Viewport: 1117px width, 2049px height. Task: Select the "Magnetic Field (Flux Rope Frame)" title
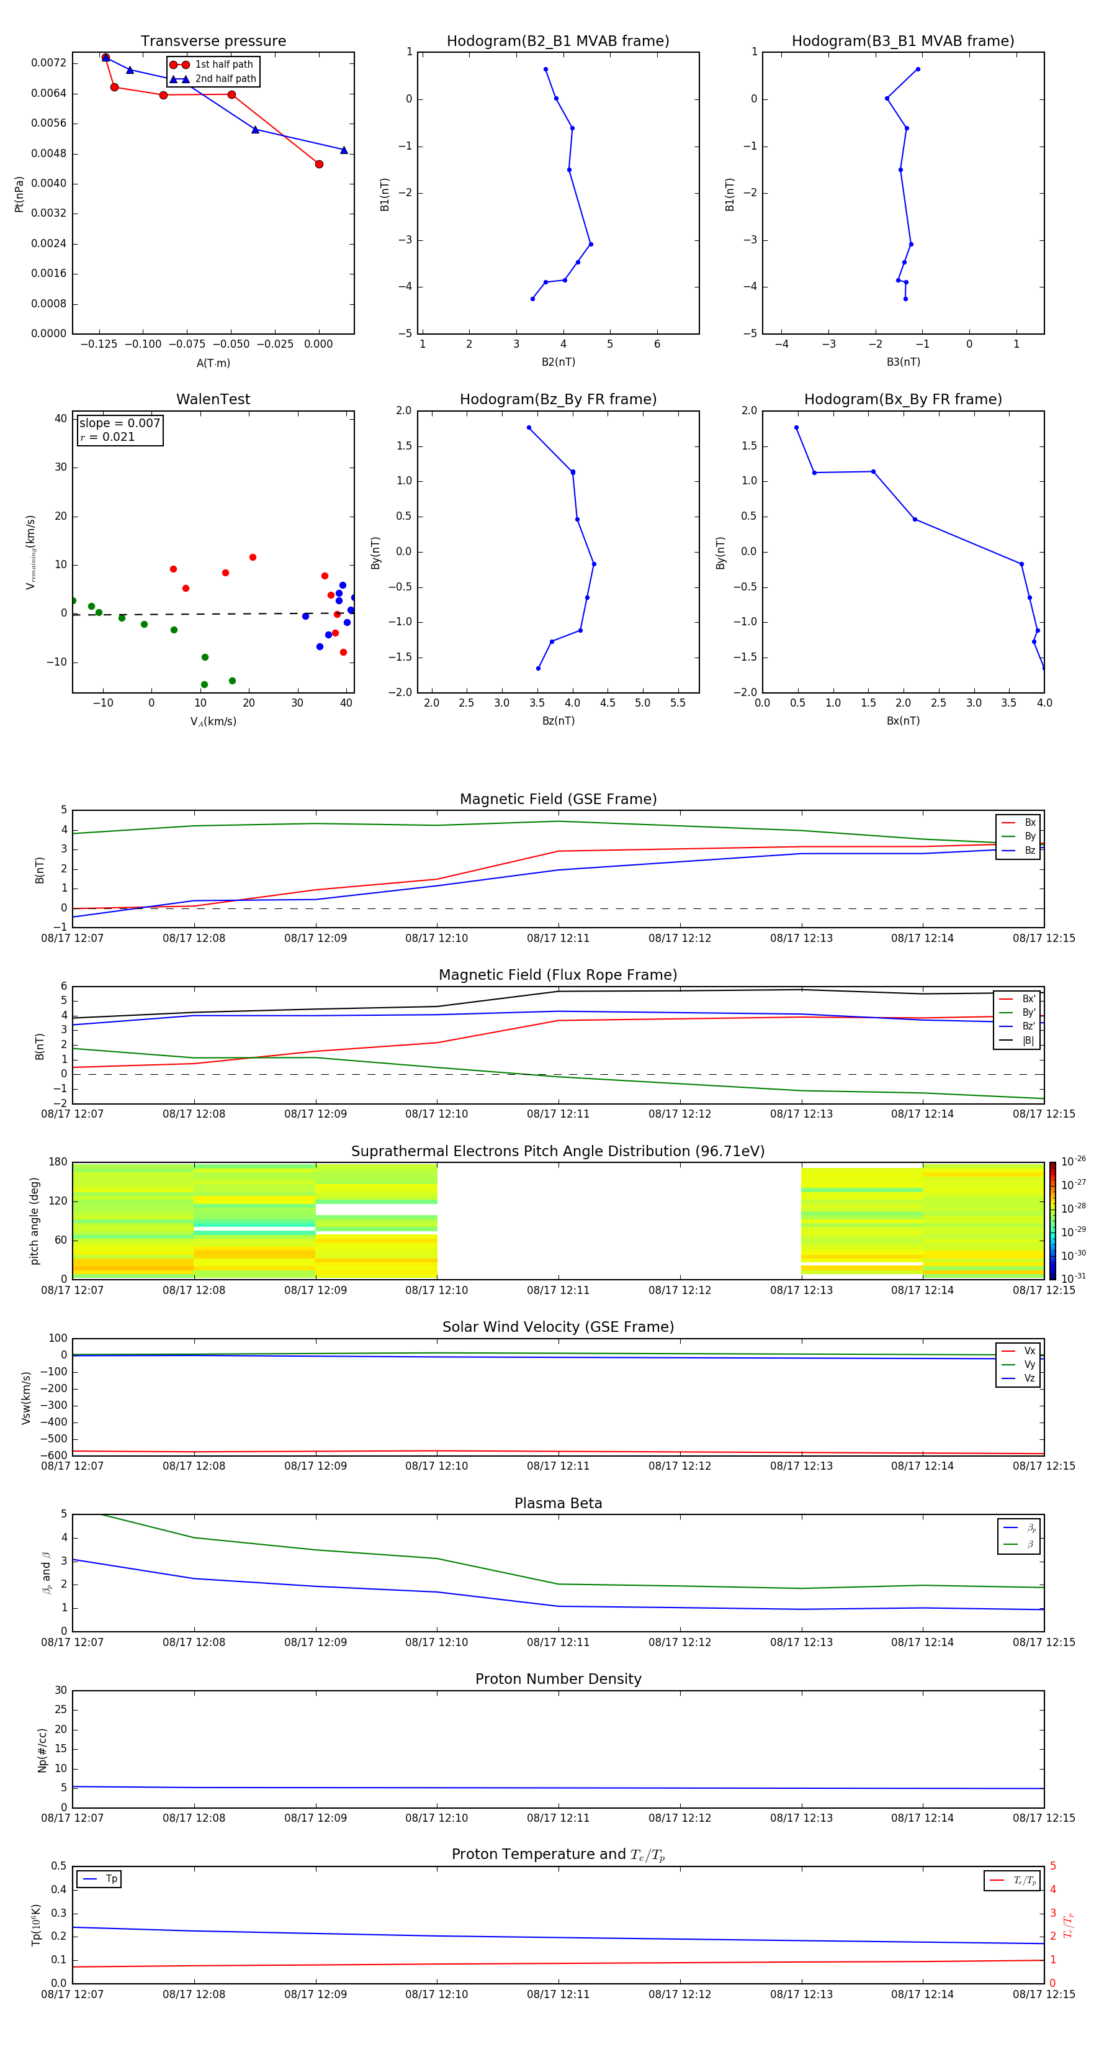tap(558, 974)
